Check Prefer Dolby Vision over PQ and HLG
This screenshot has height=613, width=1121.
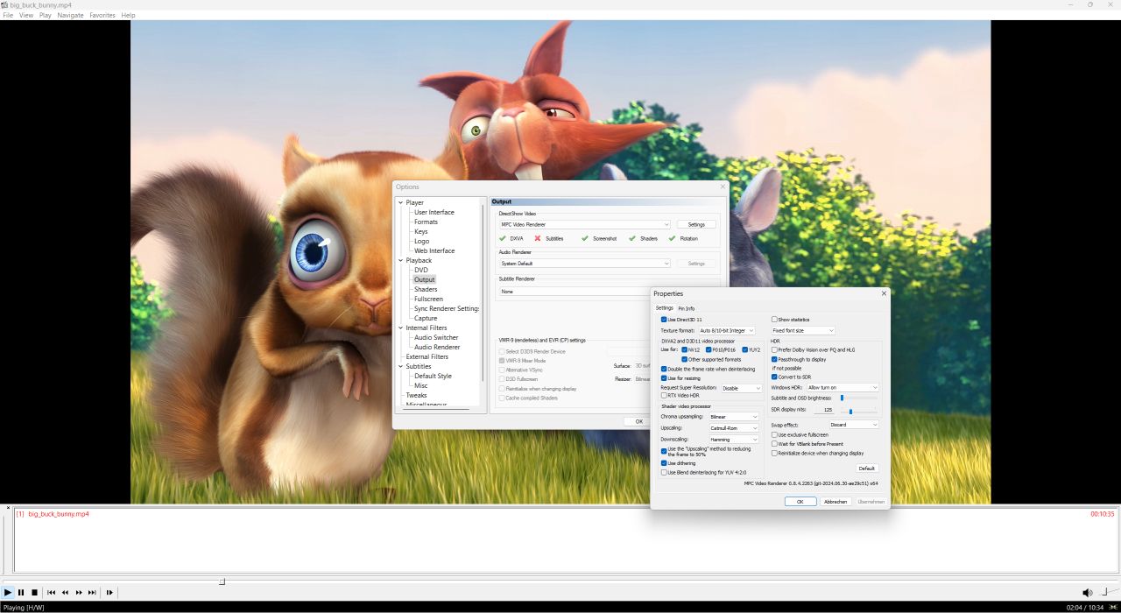tap(774, 349)
